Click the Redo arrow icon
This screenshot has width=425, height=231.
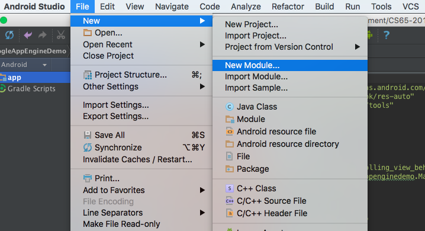42,35
